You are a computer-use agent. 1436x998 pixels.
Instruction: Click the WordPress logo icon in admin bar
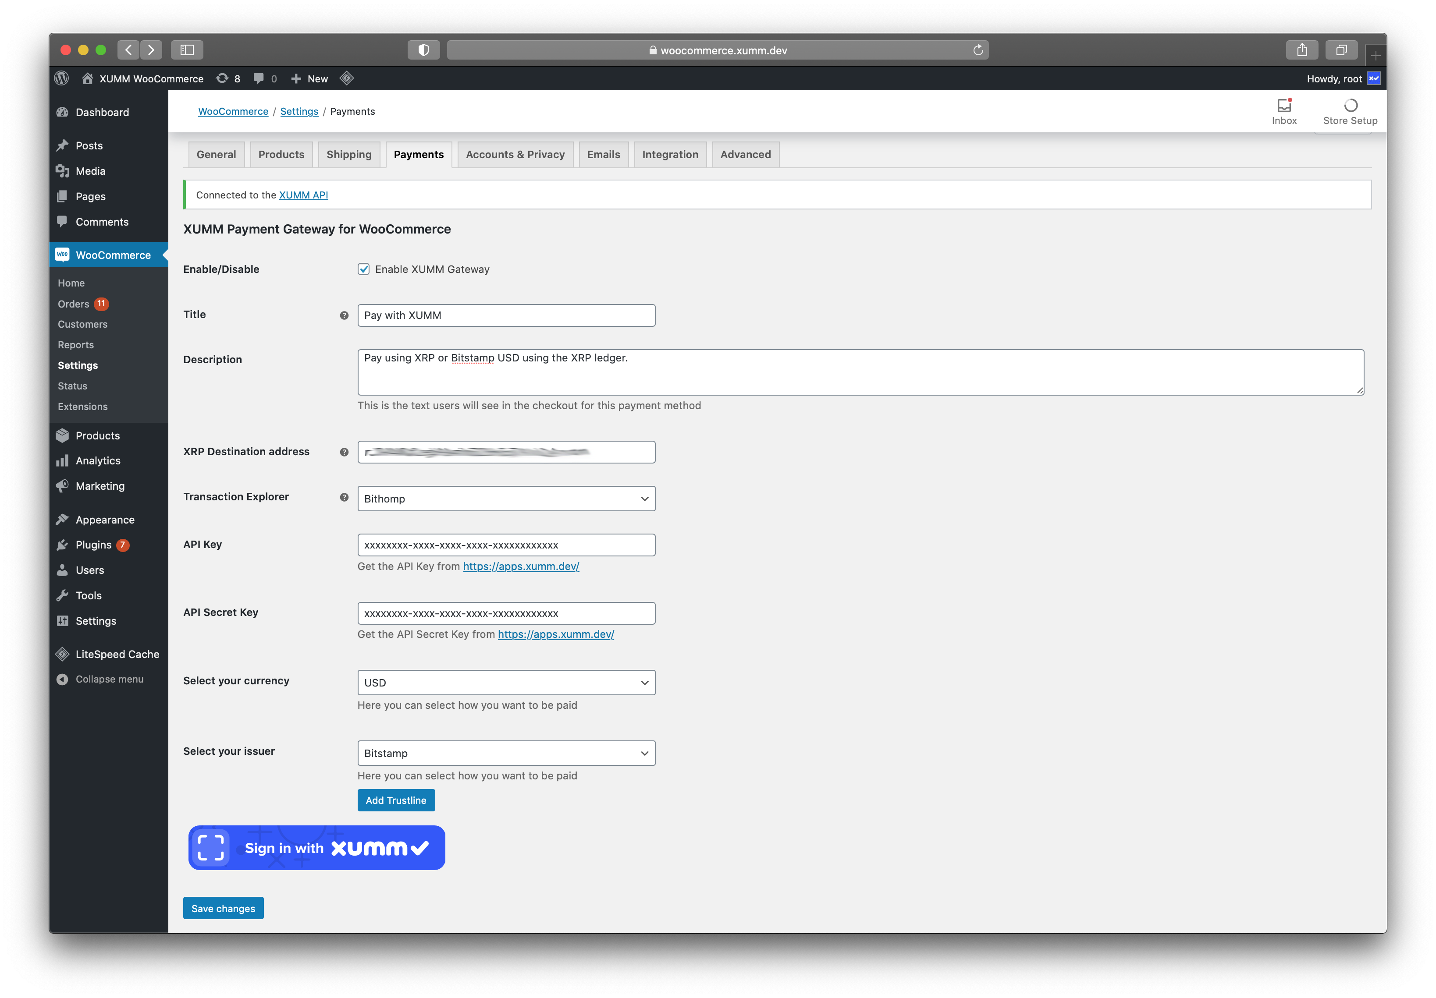coord(61,78)
